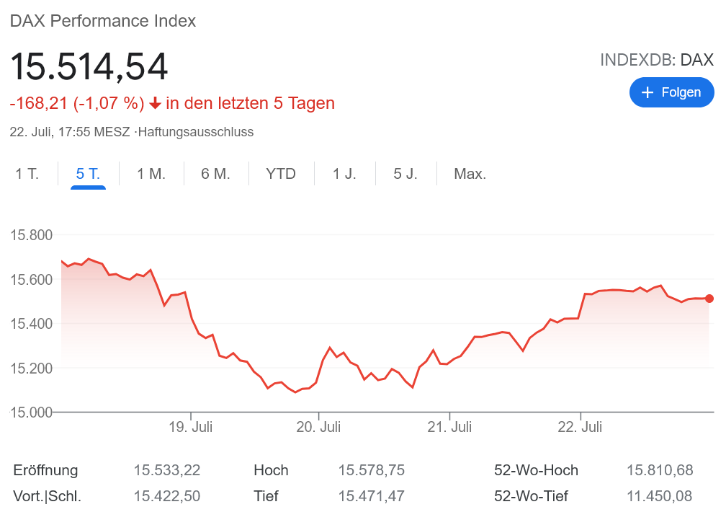Click the 22. Juli axis label

(581, 428)
